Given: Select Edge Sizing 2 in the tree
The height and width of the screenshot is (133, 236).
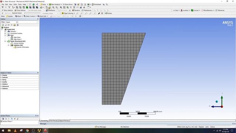Looking at the screenshot, I should [17, 39].
